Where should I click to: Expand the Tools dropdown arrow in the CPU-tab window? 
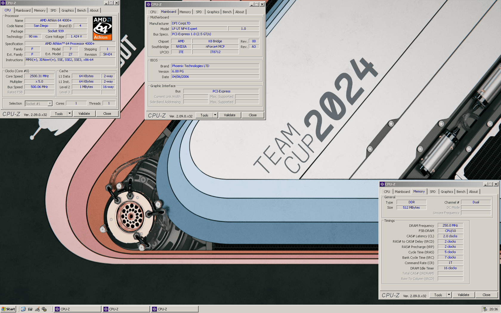(70, 114)
